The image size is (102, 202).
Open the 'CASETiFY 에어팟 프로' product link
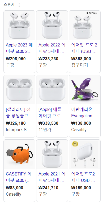point(19,177)
